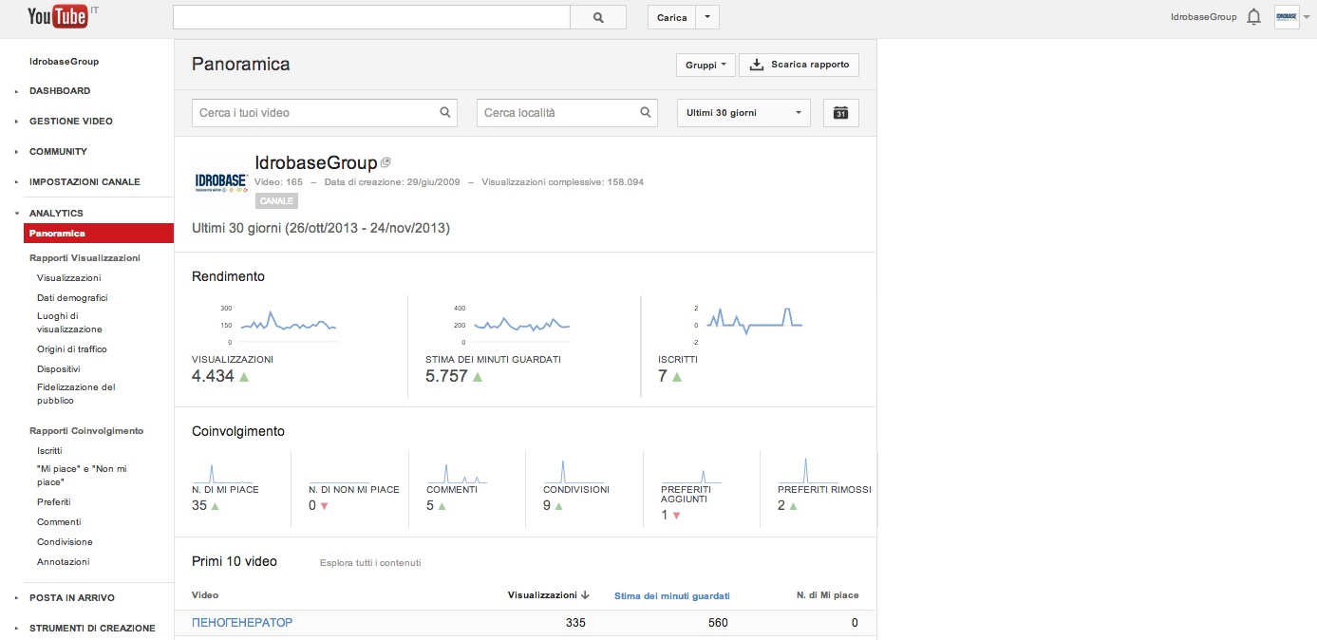Select Panoramica in the sidebar
The image size is (1317, 640).
(x=99, y=234)
